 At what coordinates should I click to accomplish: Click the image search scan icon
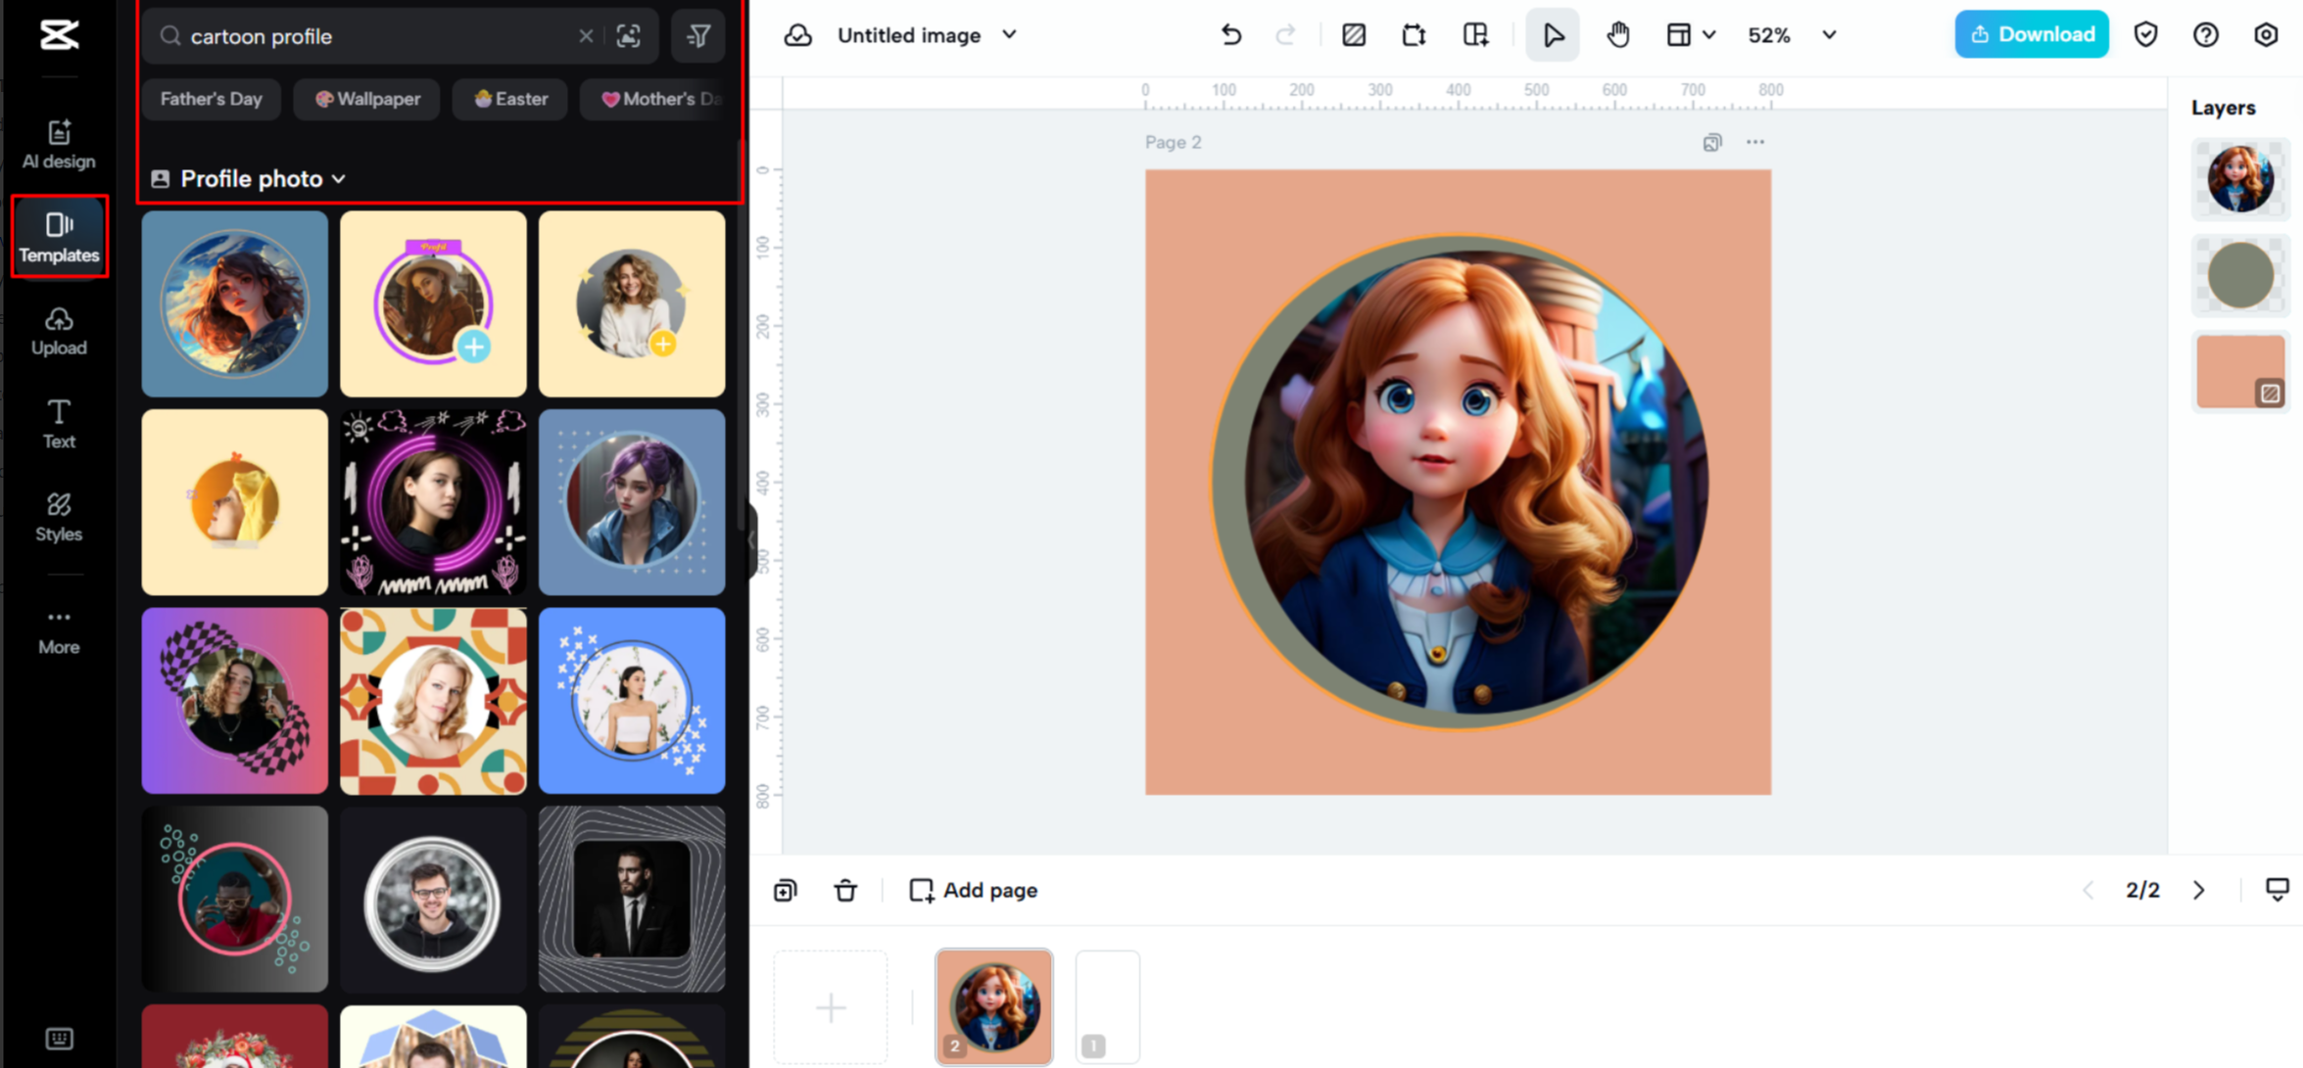point(629,36)
